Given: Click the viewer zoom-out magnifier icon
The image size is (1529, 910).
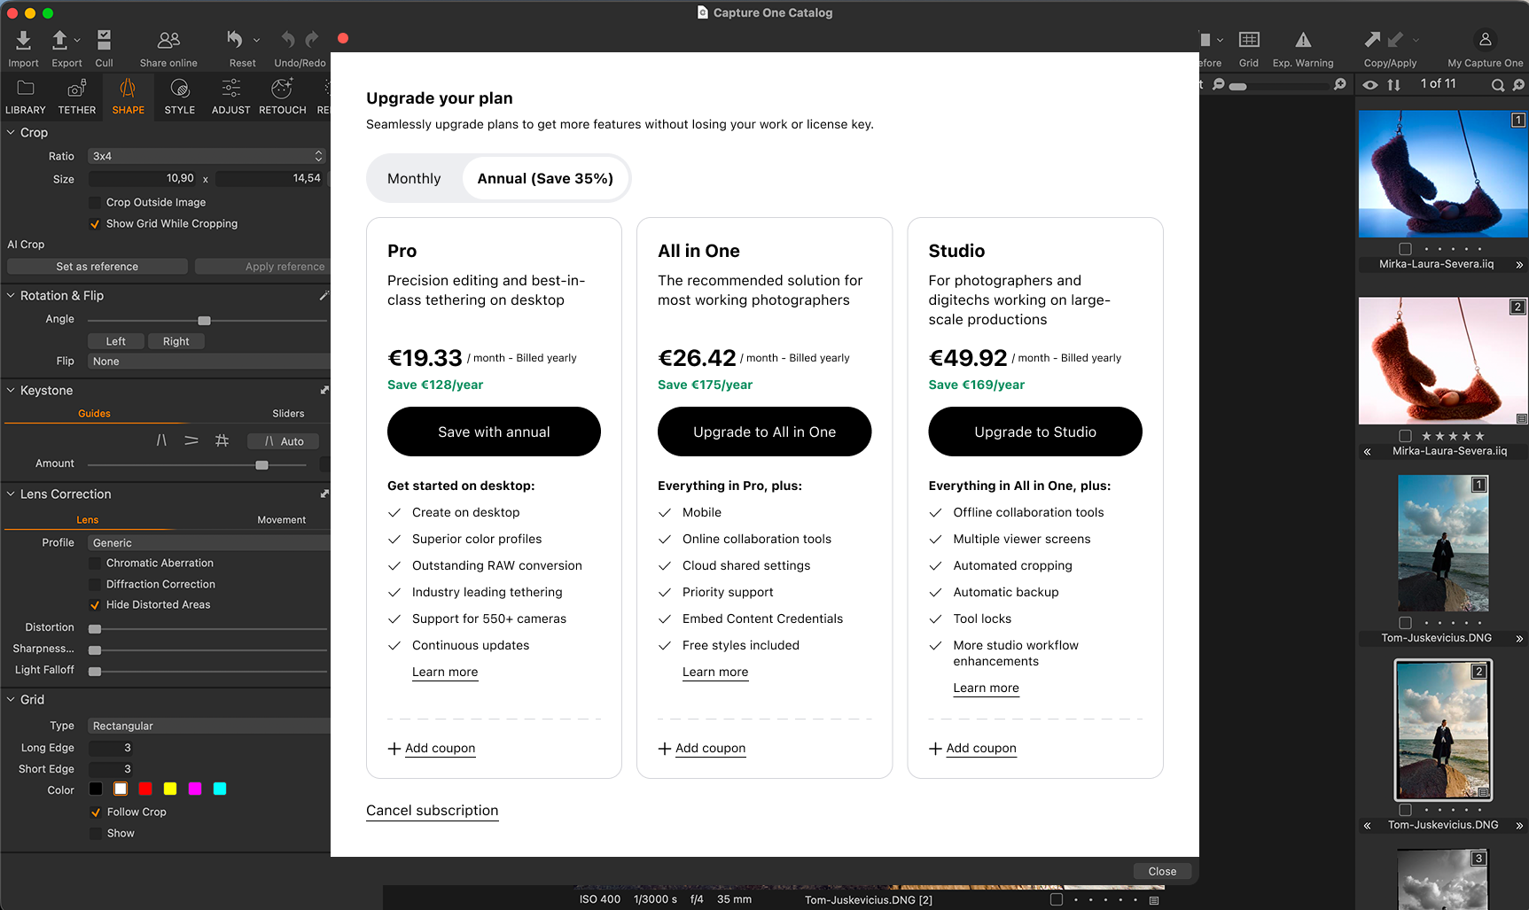Looking at the screenshot, I should tap(1219, 84).
